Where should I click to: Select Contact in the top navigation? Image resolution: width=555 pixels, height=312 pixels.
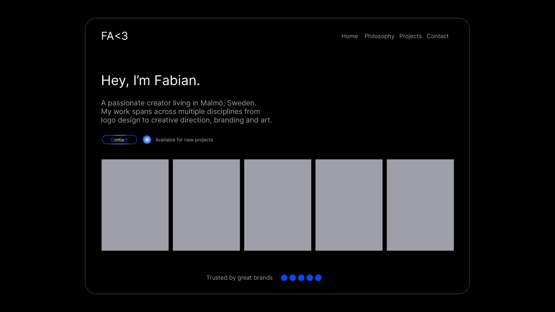pos(438,36)
